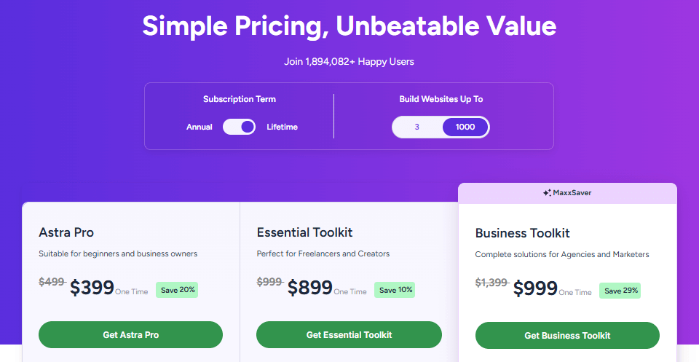Click the $399 Astra Pro price
Viewport: 699px width, 362px height.
[92, 288]
